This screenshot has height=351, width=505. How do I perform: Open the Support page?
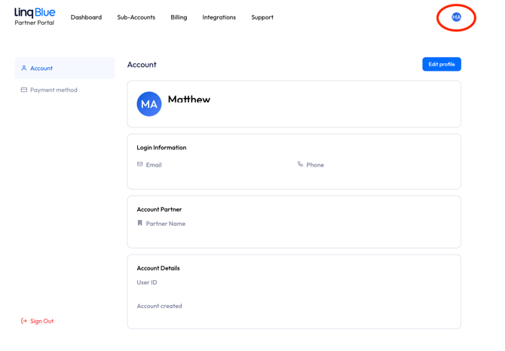point(262,17)
